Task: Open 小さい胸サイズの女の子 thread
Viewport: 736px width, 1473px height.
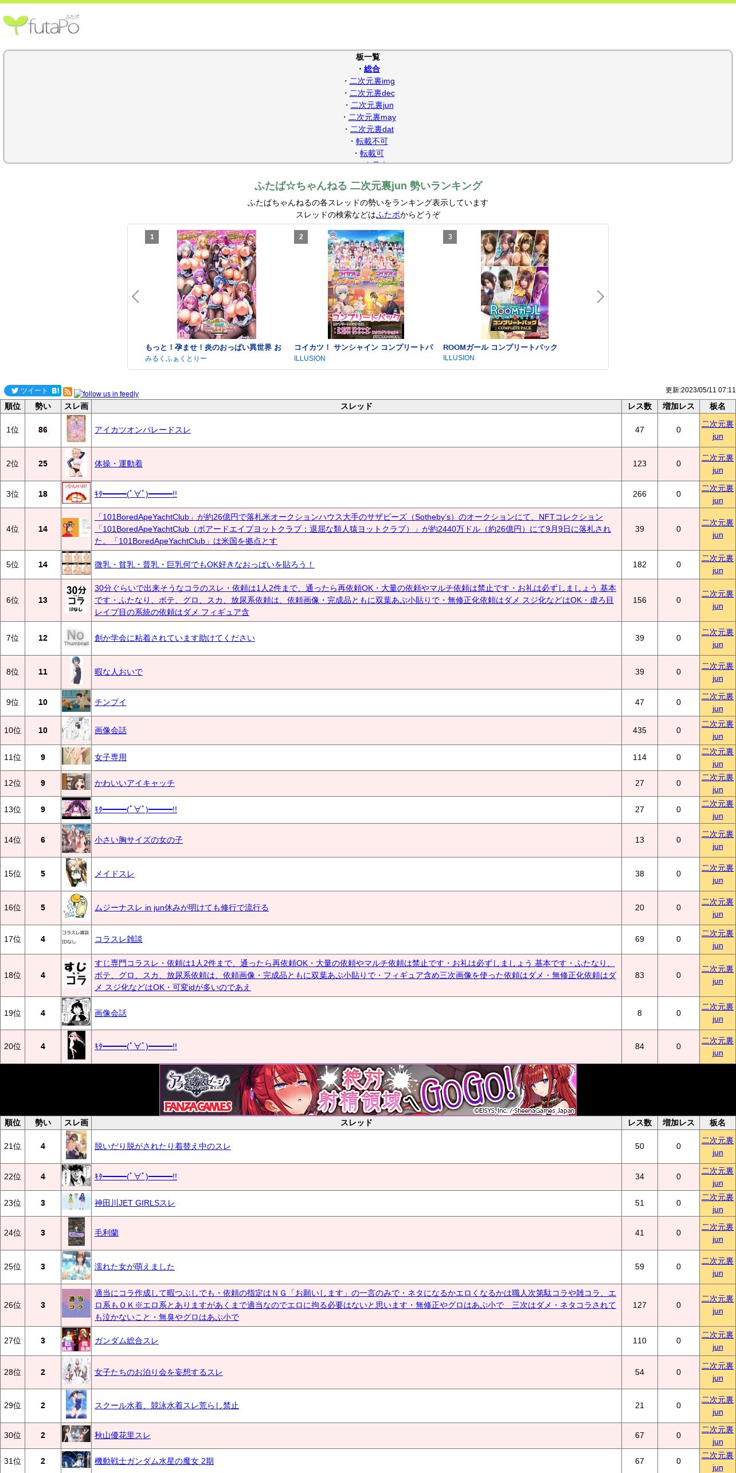Action: [x=138, y=840]
